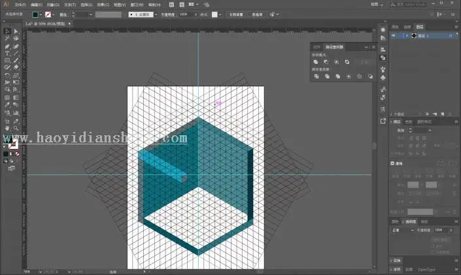The width and height of the screenshot is (461, 275).
Task: Select the Scale tool
Action: [x=16, y=76]
